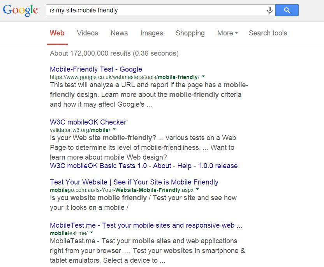This screenshot has width=324, height=267.
Task: Click the 1.0.0 release sitelink
Action: 218,166
